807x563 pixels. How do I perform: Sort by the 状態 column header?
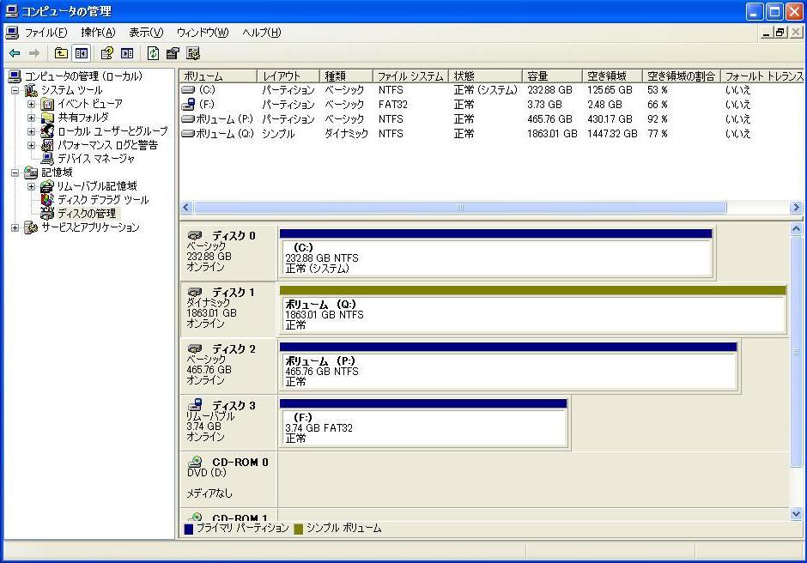485,76
